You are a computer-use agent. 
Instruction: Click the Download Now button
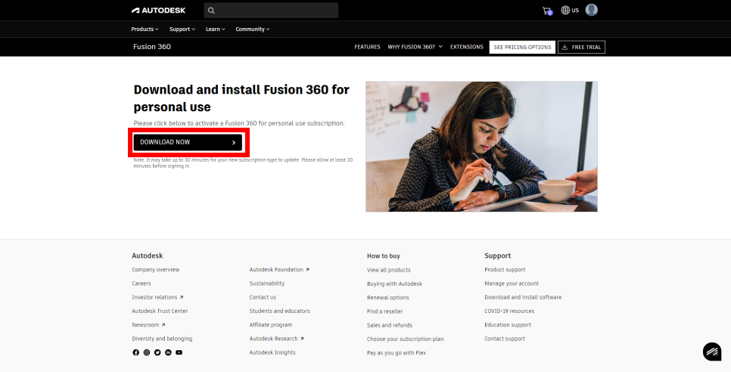point(188,142)
